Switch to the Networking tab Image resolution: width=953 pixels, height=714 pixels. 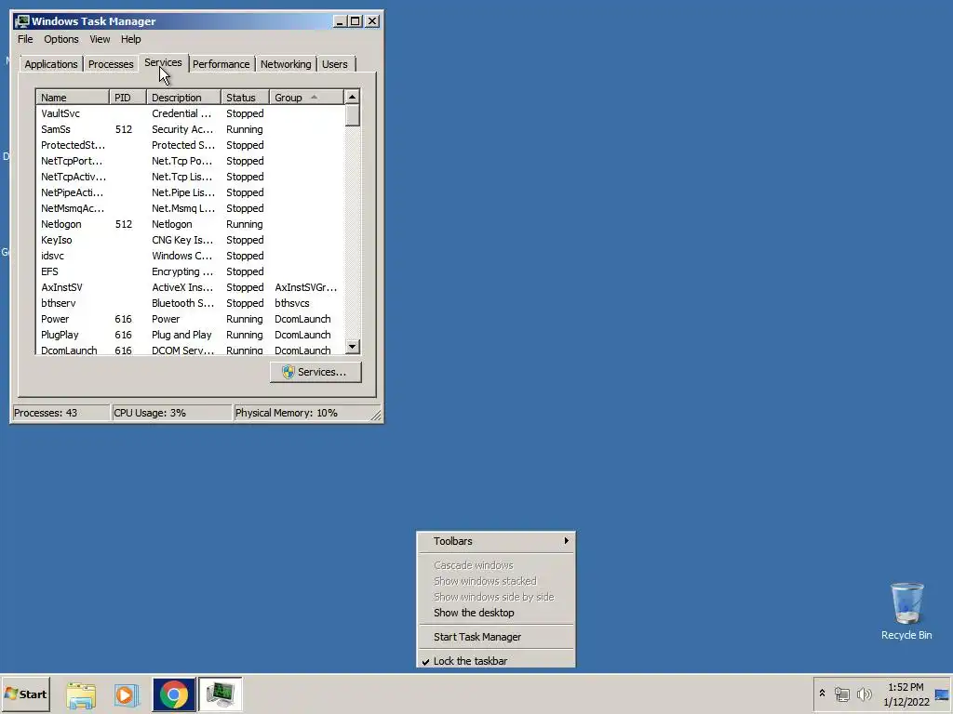pyautogui.click(x=286, y=64)
